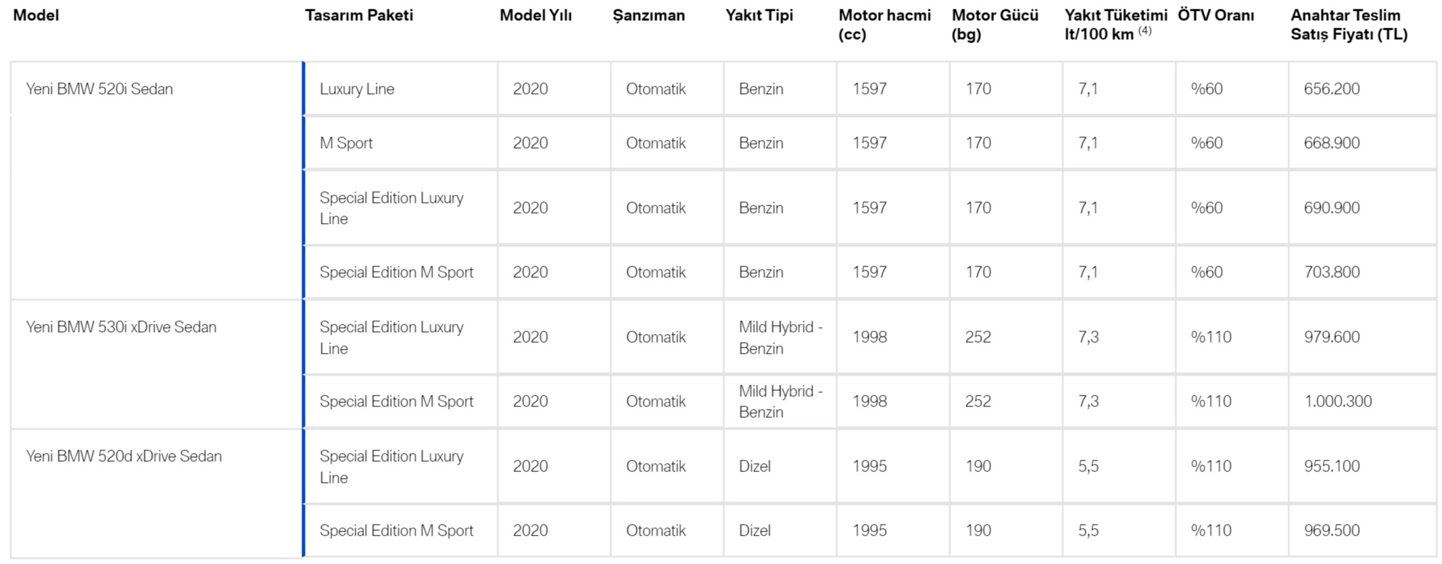Click the 703.800 price value
Screen dimensions: 1442x564
point(1331,272)
